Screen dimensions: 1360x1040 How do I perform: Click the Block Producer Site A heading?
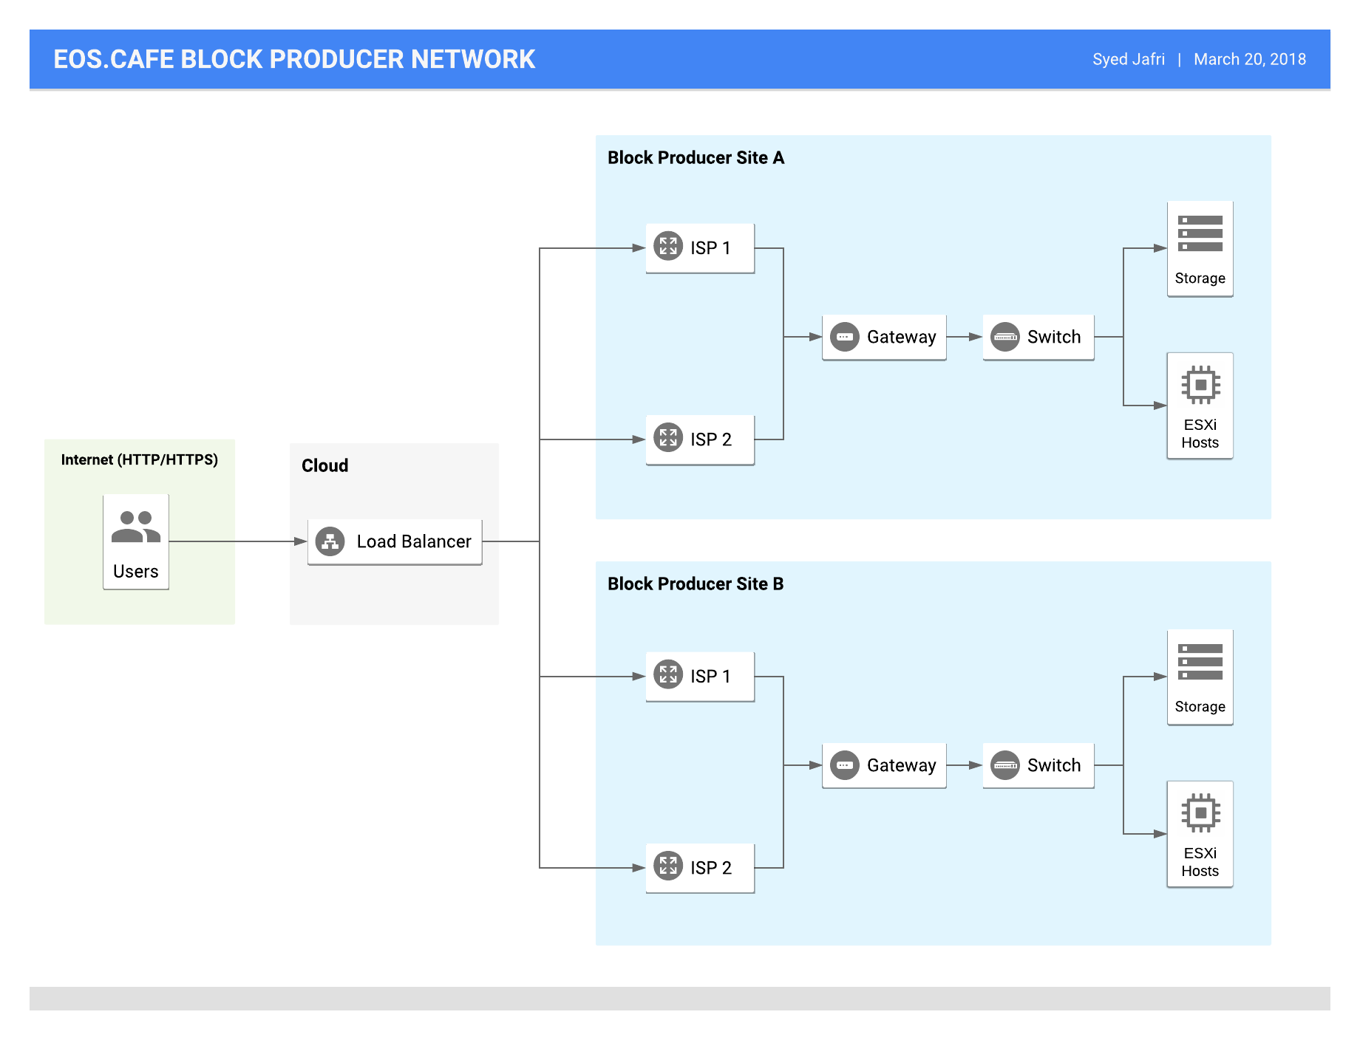click(x=696, y=157)
